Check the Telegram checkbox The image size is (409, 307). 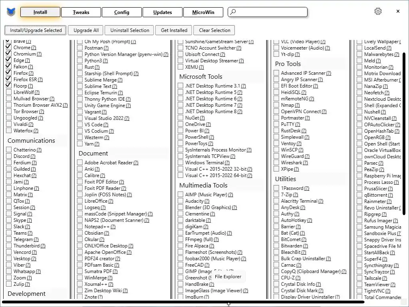click(9, 239)
